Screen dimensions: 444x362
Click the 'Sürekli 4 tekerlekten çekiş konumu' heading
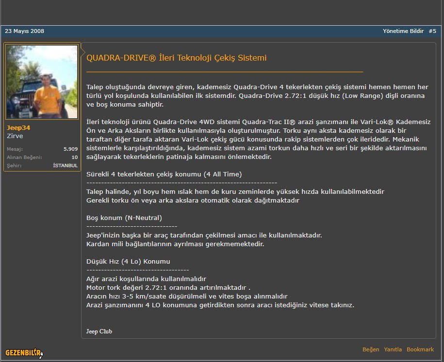(164, 174)
